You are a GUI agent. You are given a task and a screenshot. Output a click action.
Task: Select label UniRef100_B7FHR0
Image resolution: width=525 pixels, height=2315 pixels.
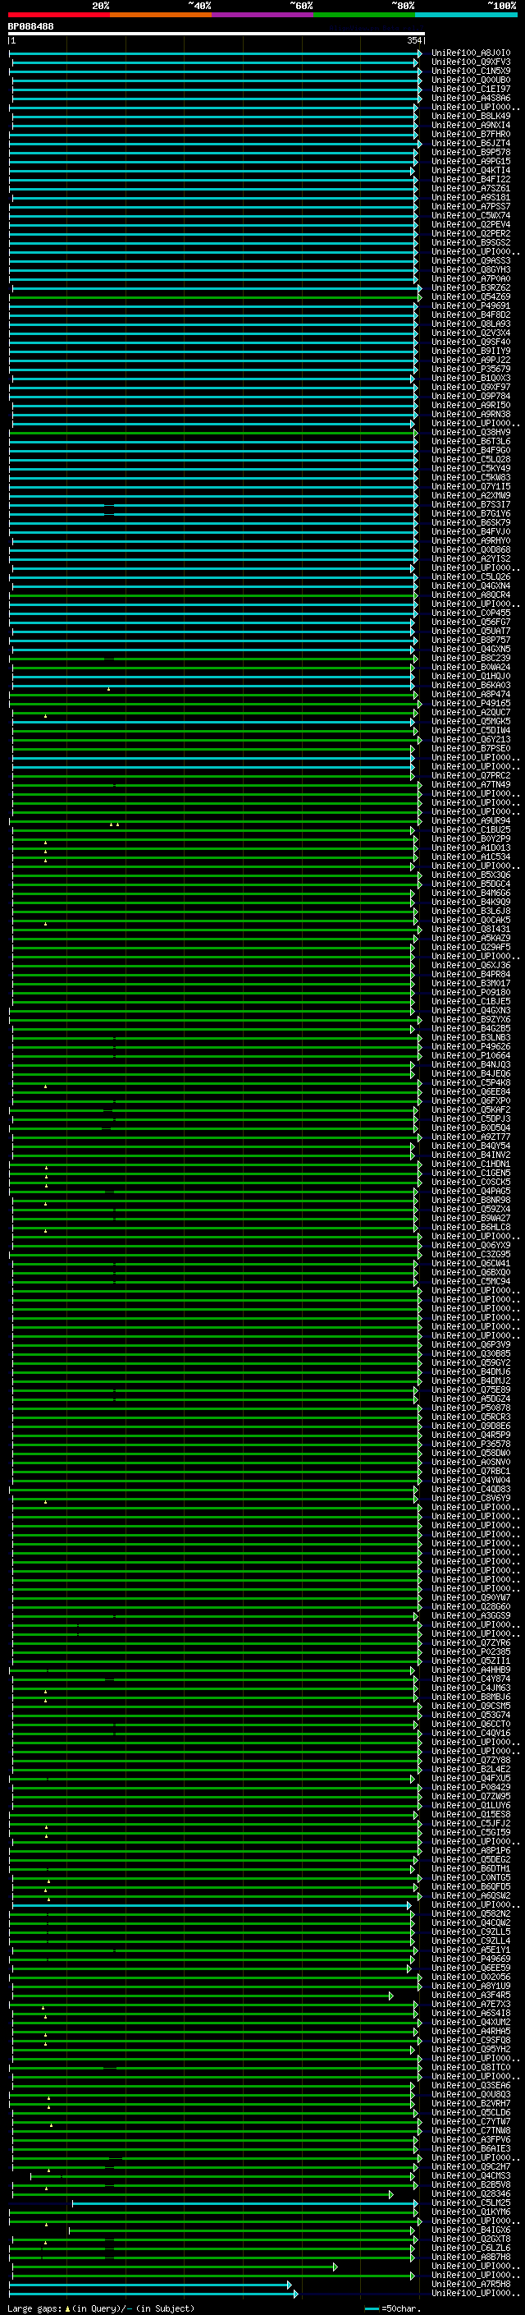pos(471,134)
